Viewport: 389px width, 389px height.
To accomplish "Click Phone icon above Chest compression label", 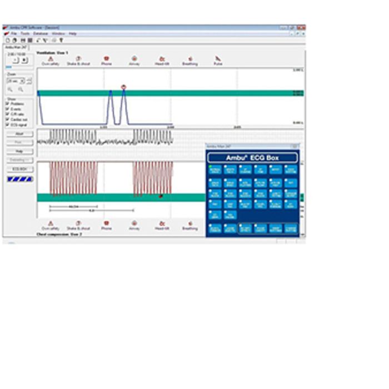I will coord(107,223).
